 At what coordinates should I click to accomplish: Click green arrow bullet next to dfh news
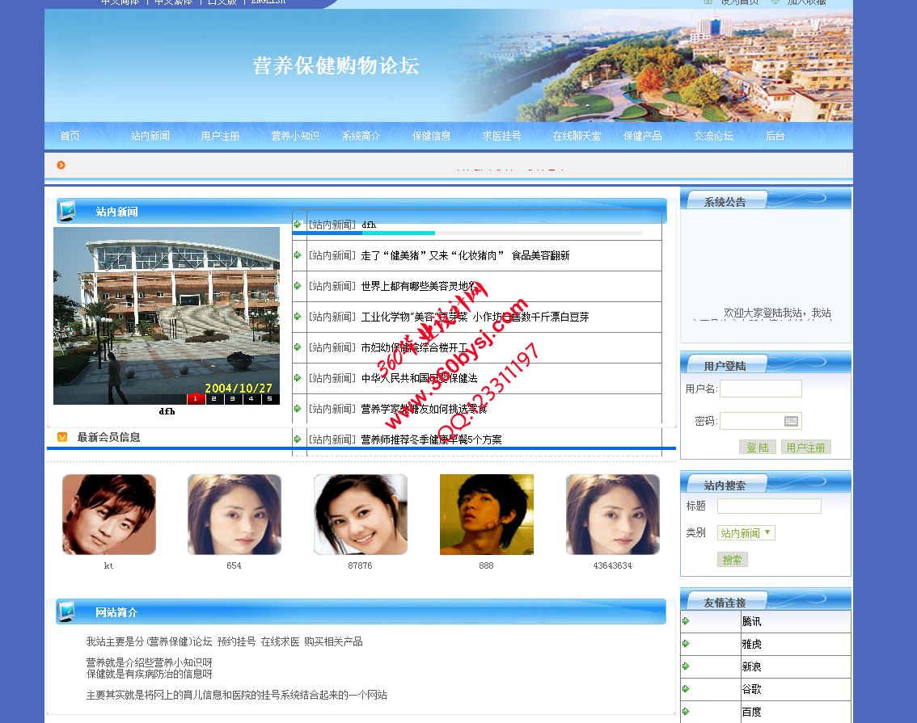pos(298,225)
